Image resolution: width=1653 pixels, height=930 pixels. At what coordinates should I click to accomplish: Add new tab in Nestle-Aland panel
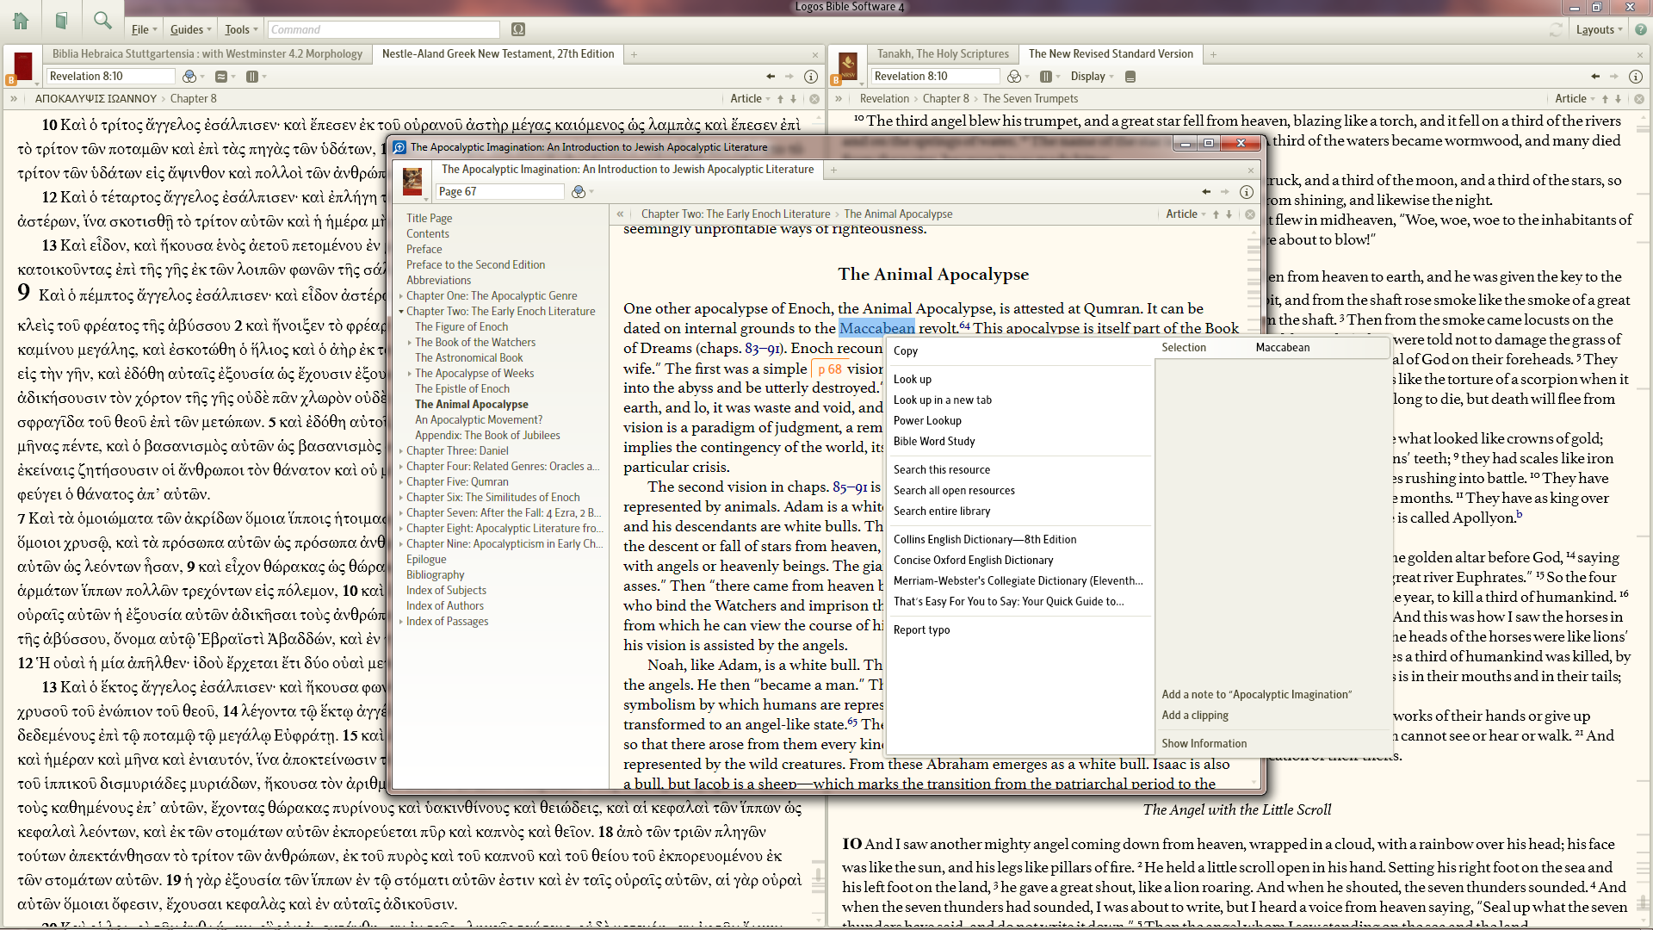pyautogui.click(x=634, y=54)
